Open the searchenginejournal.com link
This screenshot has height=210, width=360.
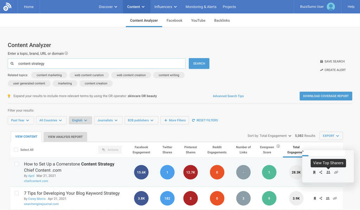tap(41, 204)
